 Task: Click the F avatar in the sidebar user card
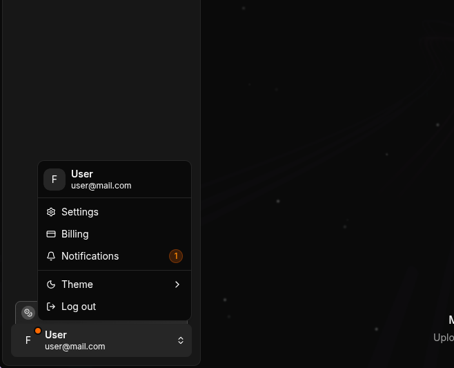click(28, 340)
